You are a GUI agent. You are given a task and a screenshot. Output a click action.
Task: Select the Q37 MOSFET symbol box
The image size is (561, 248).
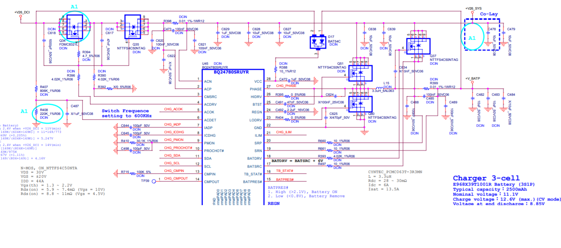click(x=418, y=46)
